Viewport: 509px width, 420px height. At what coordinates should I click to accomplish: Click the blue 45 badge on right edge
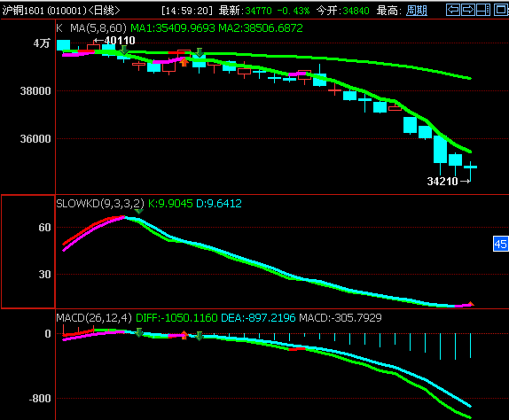pyautogui.click(x=500, y=244)
